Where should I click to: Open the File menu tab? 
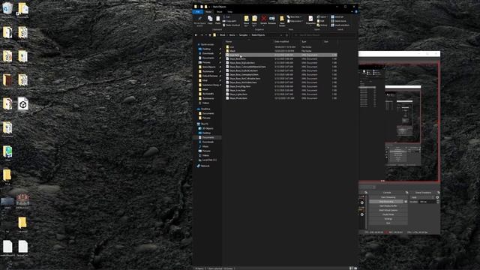pyautogui.click(x=198, y=12)
